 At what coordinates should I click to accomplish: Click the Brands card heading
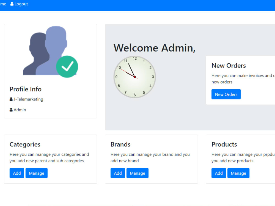coord(120,144)
